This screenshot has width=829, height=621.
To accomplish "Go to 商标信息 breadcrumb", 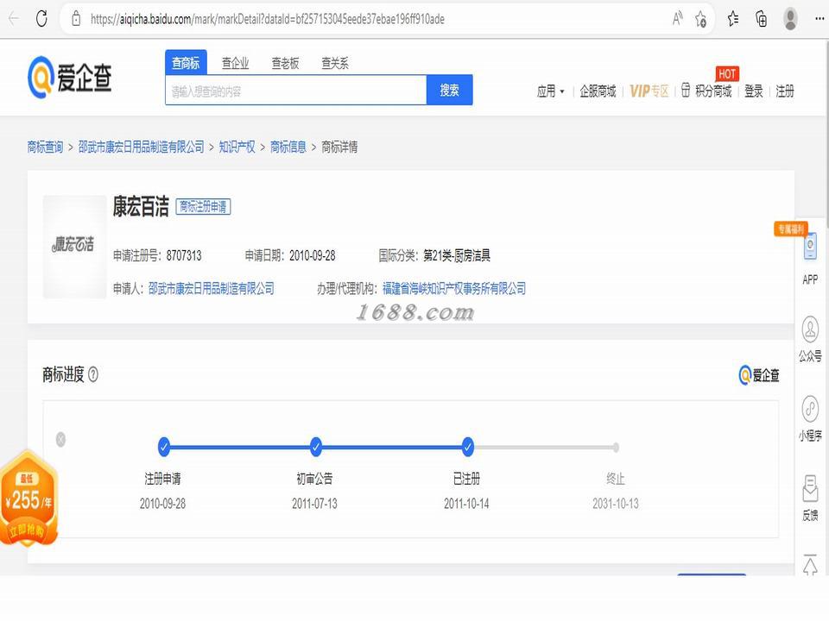I will coord(288,147).
